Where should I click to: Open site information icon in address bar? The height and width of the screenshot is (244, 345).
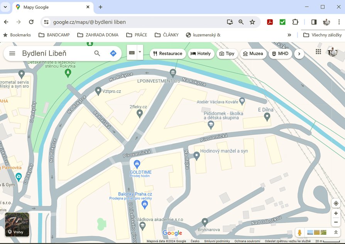46,22
